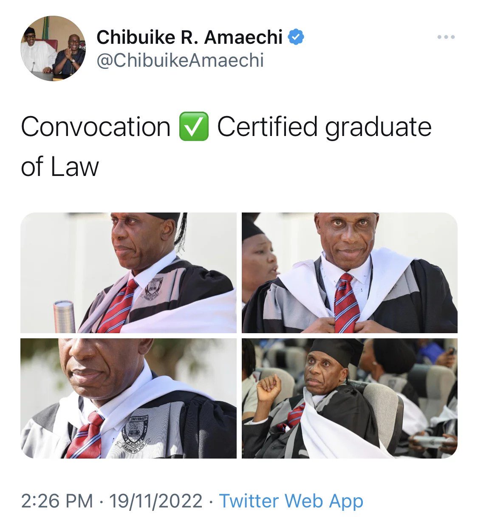Click the blue verified badge icon
Screen dimensions: 478x527
296,37
